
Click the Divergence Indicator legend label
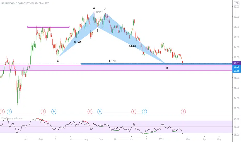12,118
